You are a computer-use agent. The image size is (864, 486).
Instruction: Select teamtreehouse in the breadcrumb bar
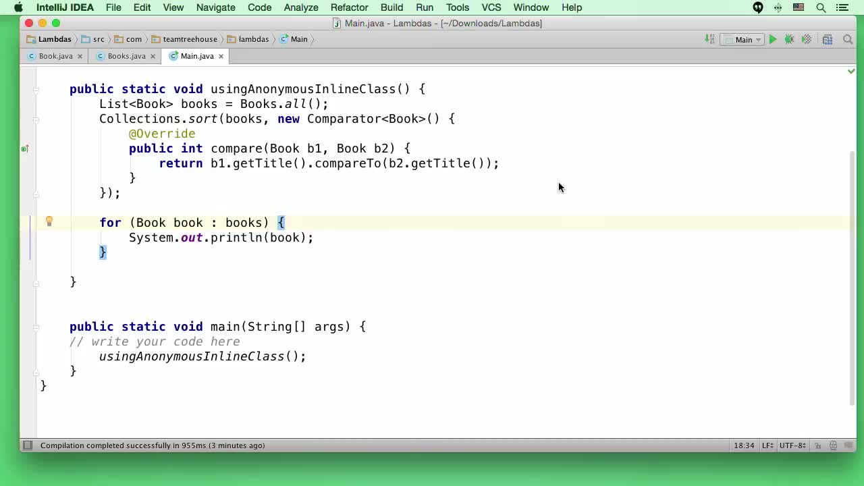click(190, 39)
